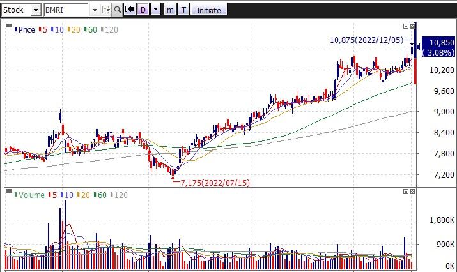Viewport: 457px width, 272px height.
Task: Switch to the daily D chart period
Action: click(143, 10)
